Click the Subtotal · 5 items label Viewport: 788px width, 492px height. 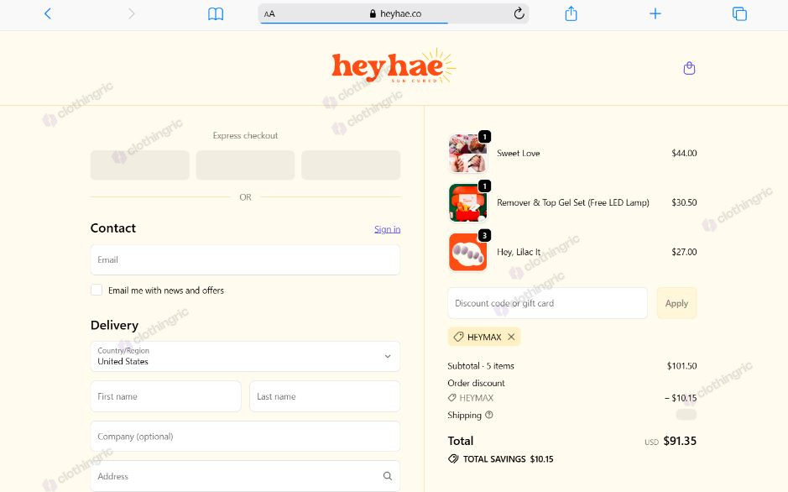pyautogui.click(x=481, y=366)
